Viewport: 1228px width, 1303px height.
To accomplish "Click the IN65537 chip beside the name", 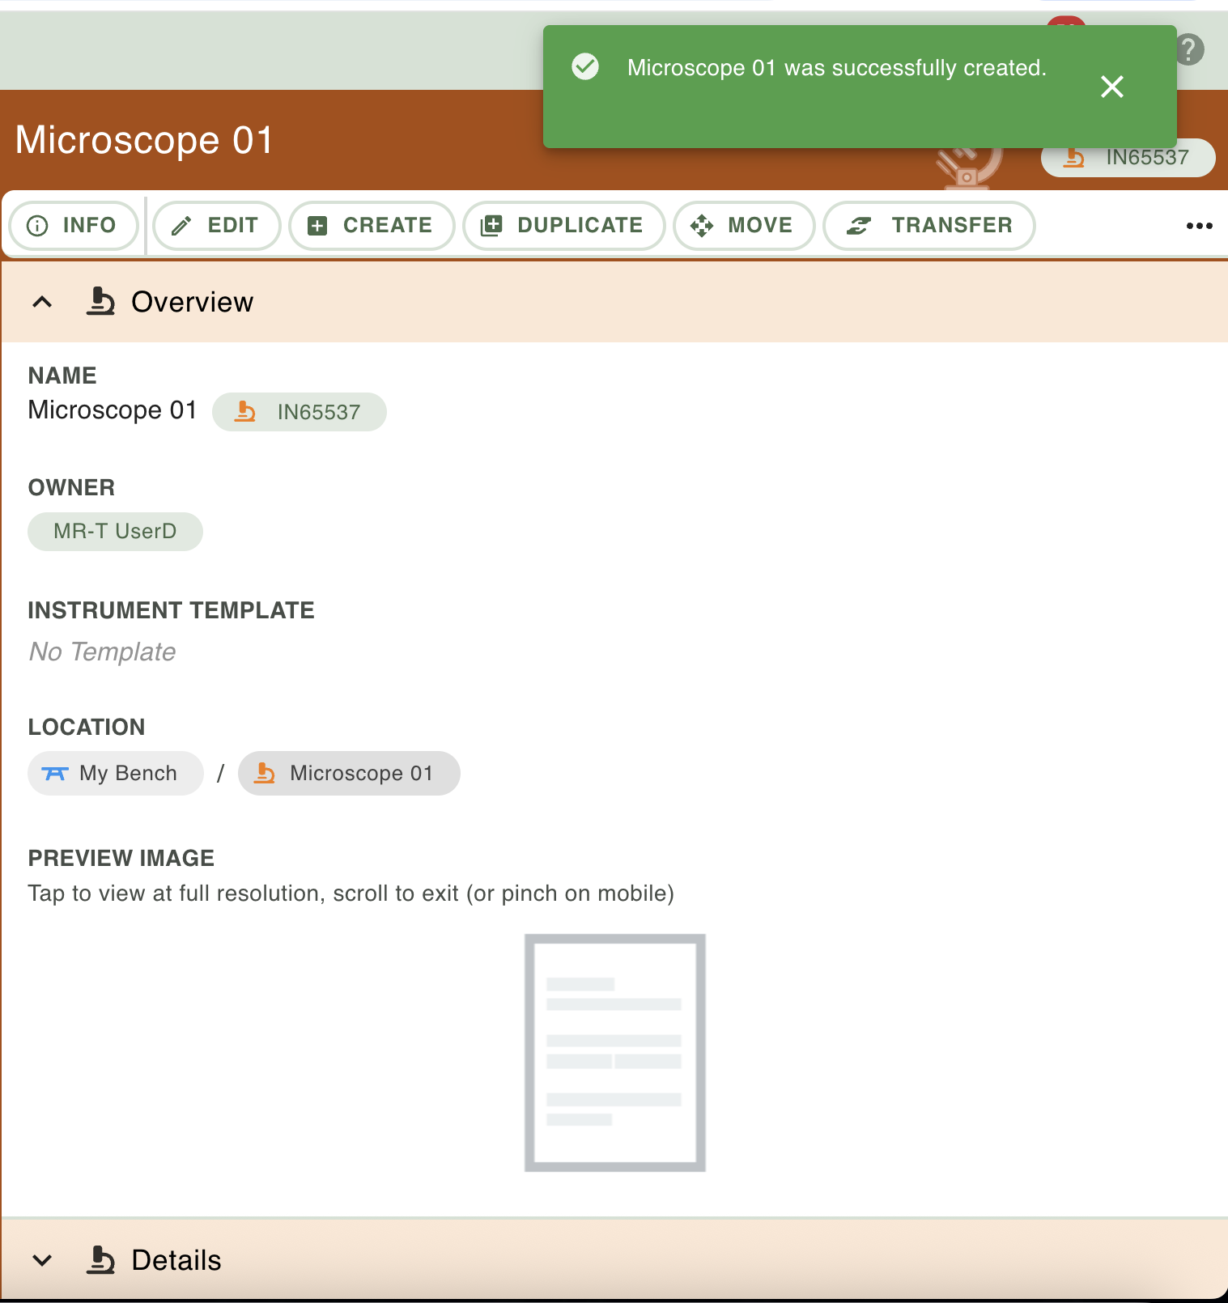I will pyautogui.click(x=300, y=412).
